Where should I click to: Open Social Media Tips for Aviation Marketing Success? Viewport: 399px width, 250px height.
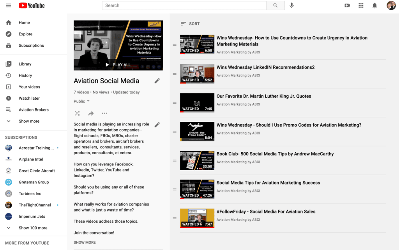pyautogui.click(x=268, y=183)
